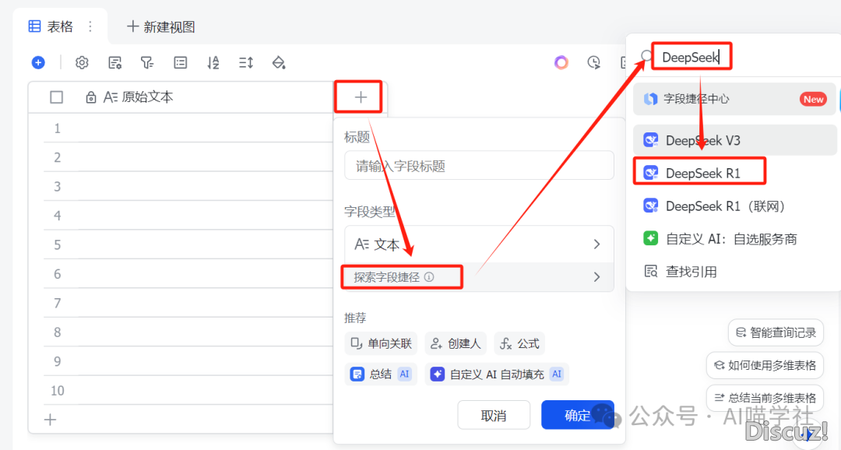Screen dimensions: 841x450
Task: Click 总结当前多维表格 suggestion
Action: click(x=765, y=398)
